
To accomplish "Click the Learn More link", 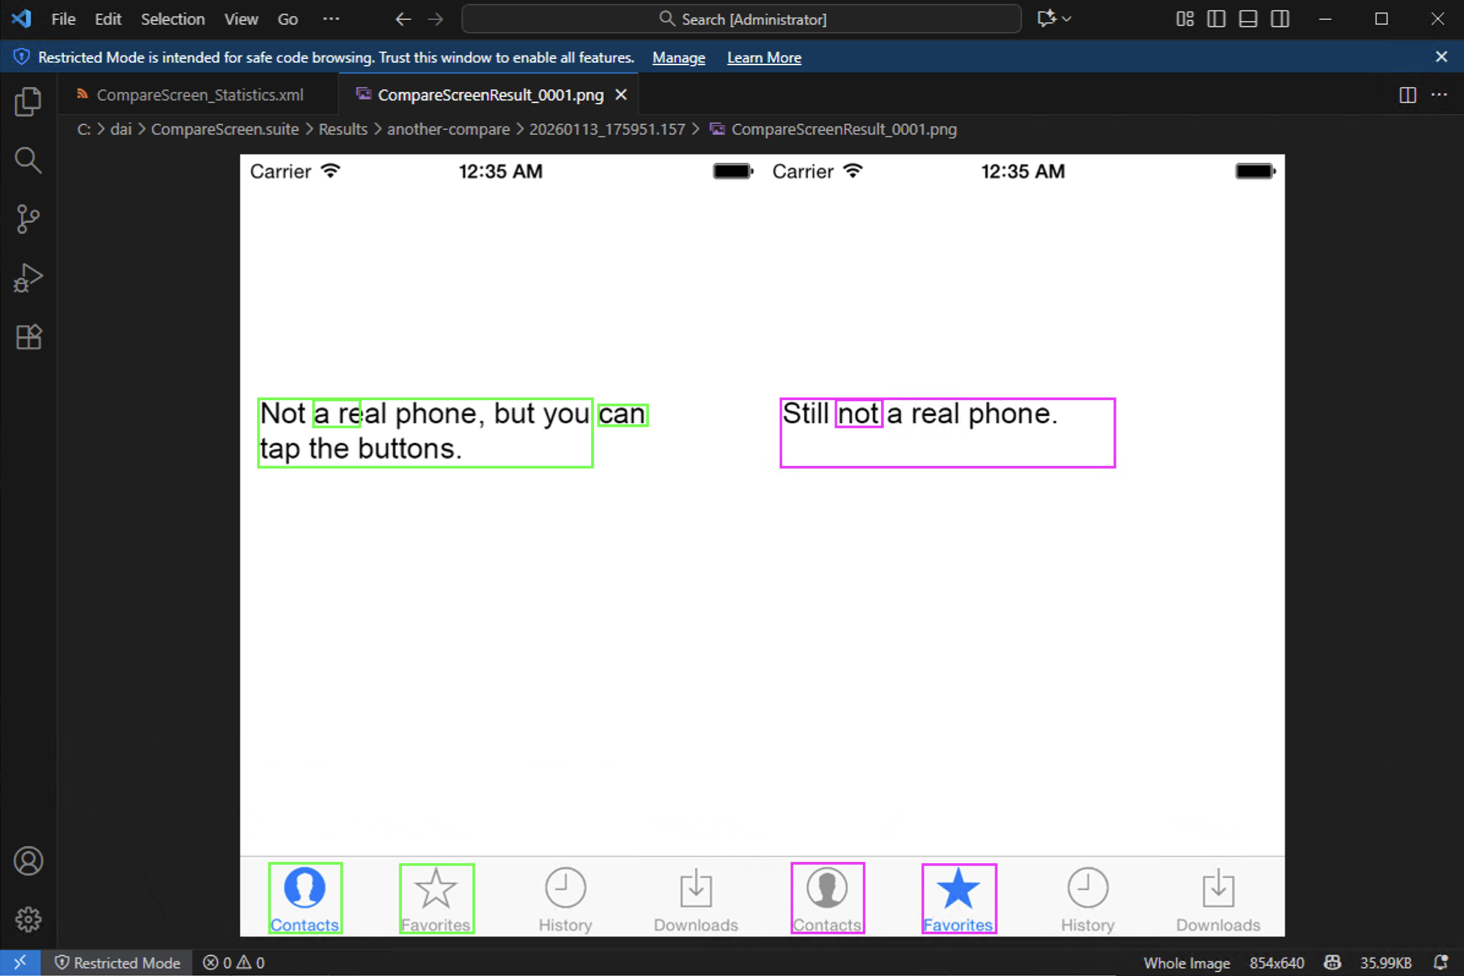I will pyautogui.click(x=764, y=57).
